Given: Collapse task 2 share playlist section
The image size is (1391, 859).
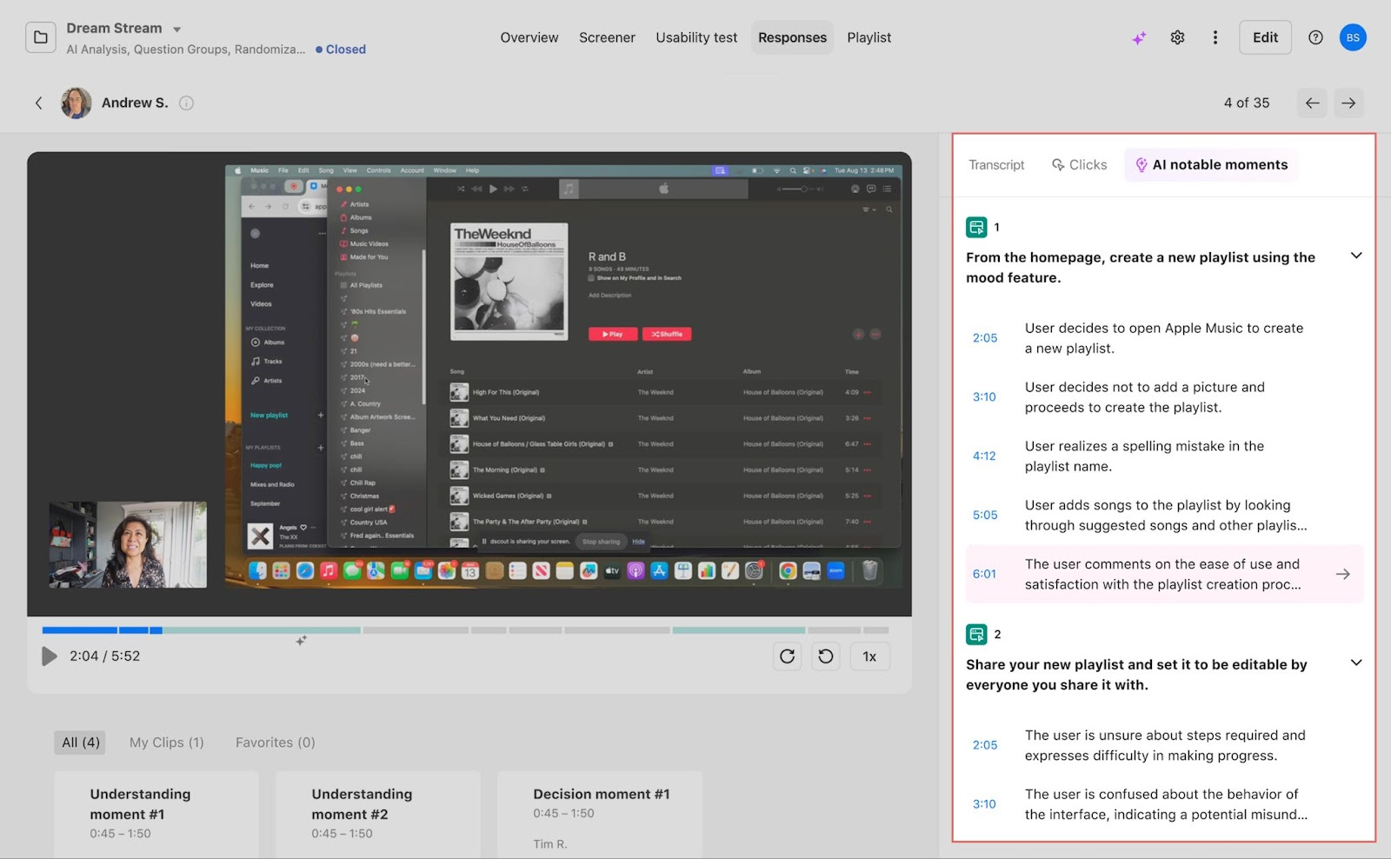Looking at the screenshot, I should tap(1355, 663).
